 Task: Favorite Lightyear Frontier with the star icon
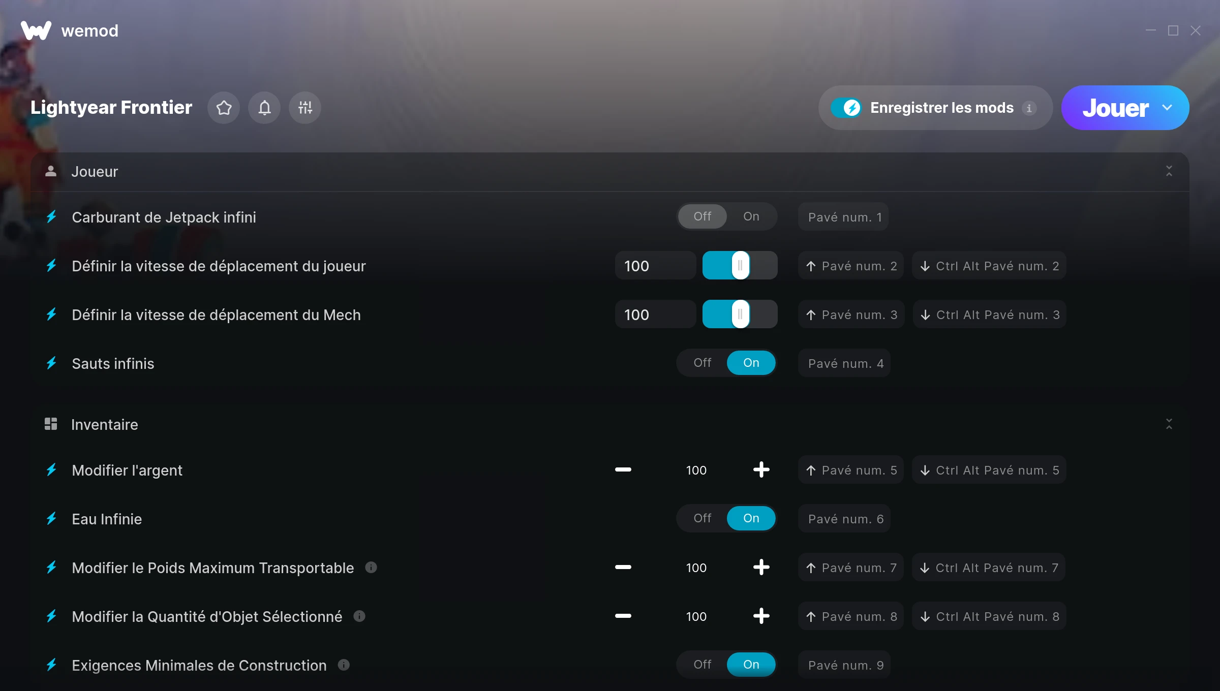point(224,108)
